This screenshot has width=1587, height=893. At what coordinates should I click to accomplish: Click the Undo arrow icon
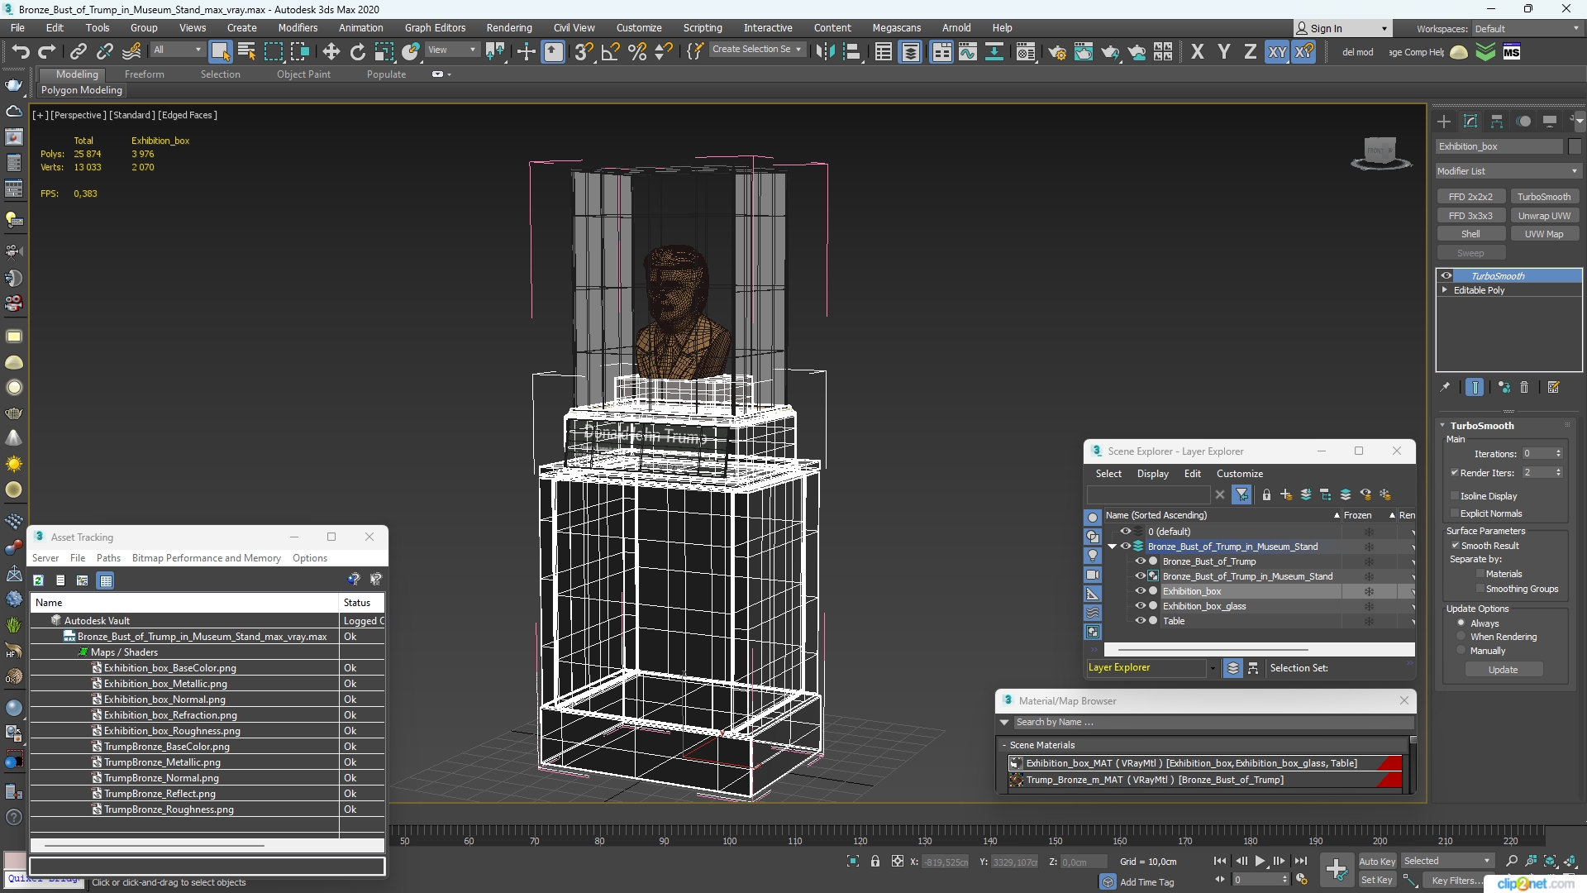click(x=20, y=52)
